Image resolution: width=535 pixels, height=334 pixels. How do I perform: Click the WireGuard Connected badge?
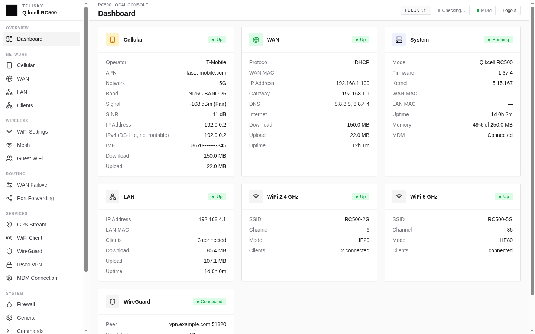[210, 302]
